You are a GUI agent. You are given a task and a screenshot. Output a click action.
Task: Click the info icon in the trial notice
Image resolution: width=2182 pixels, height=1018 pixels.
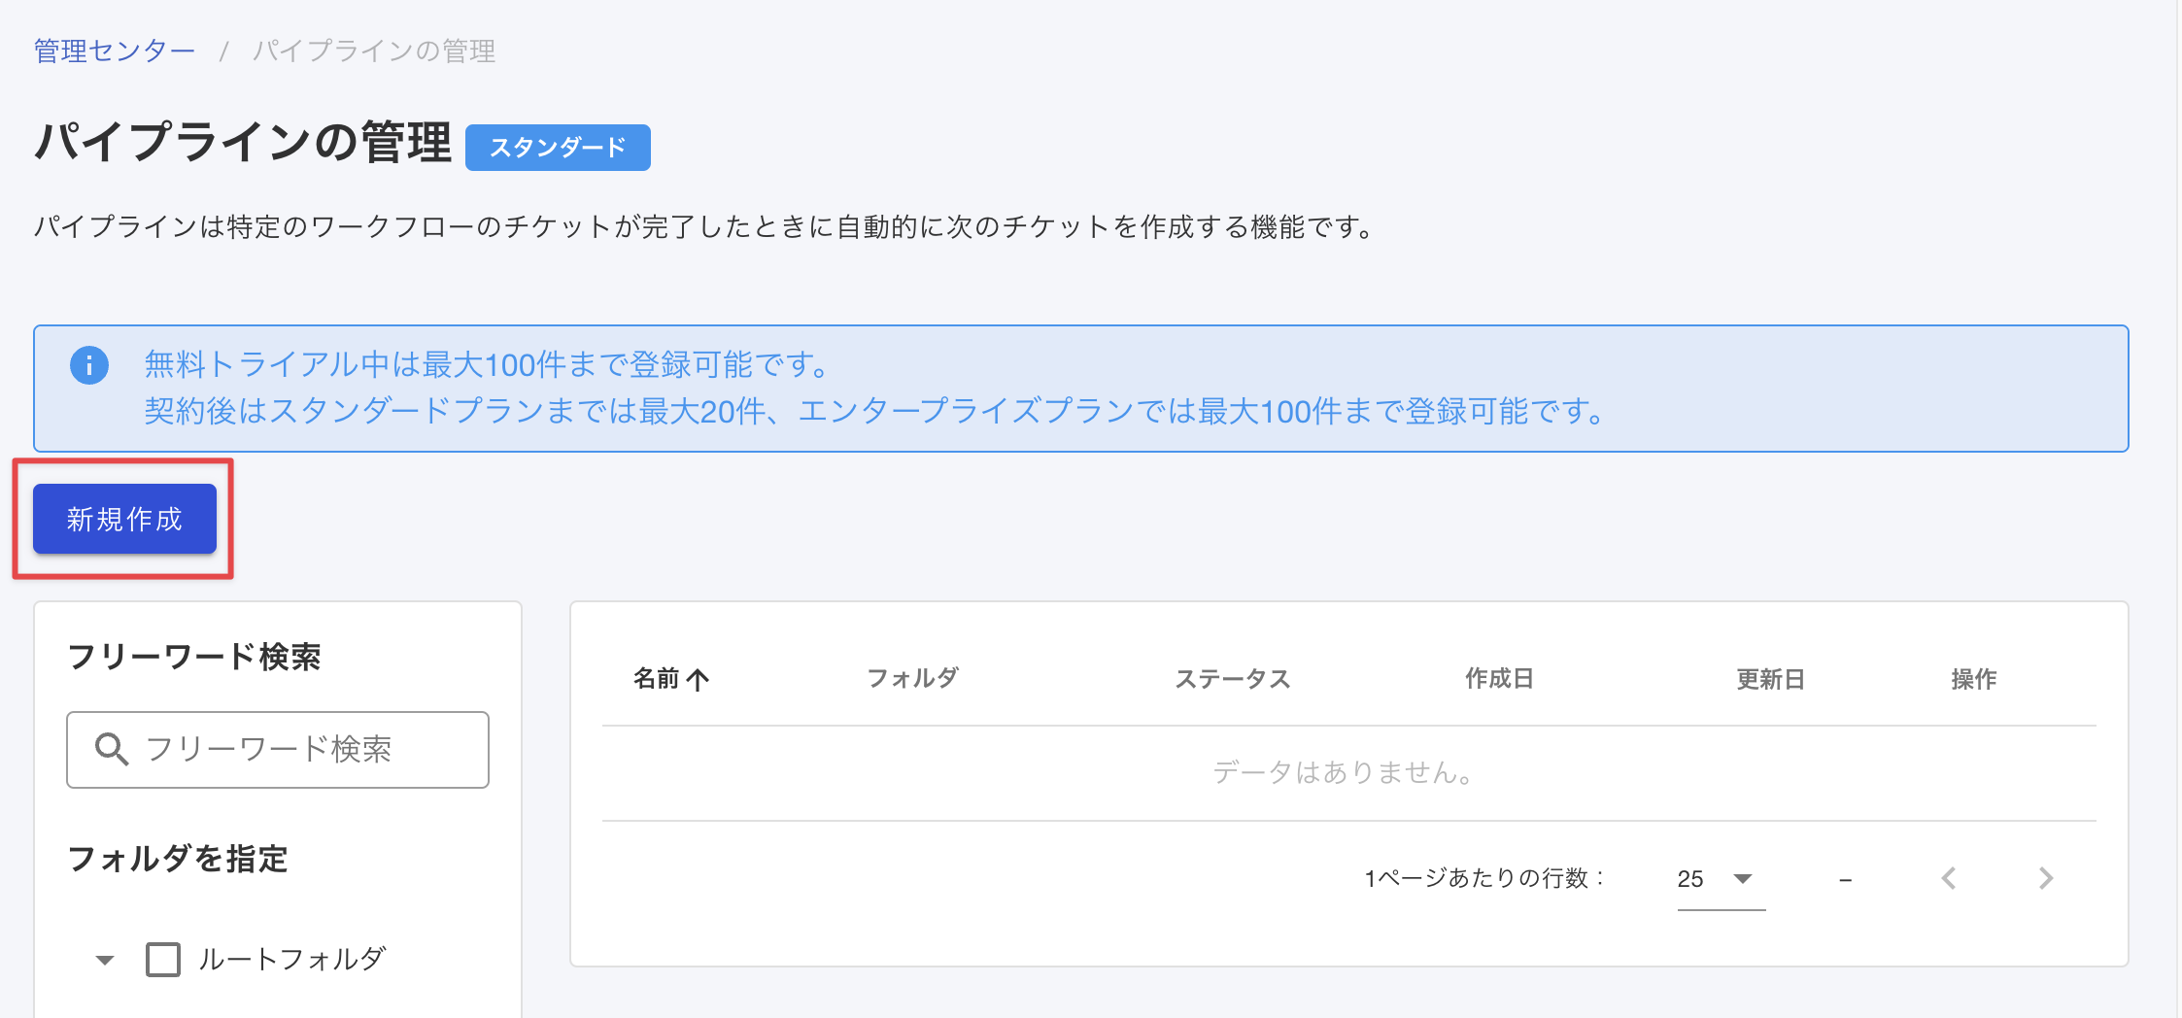click(x=89, y=365)
